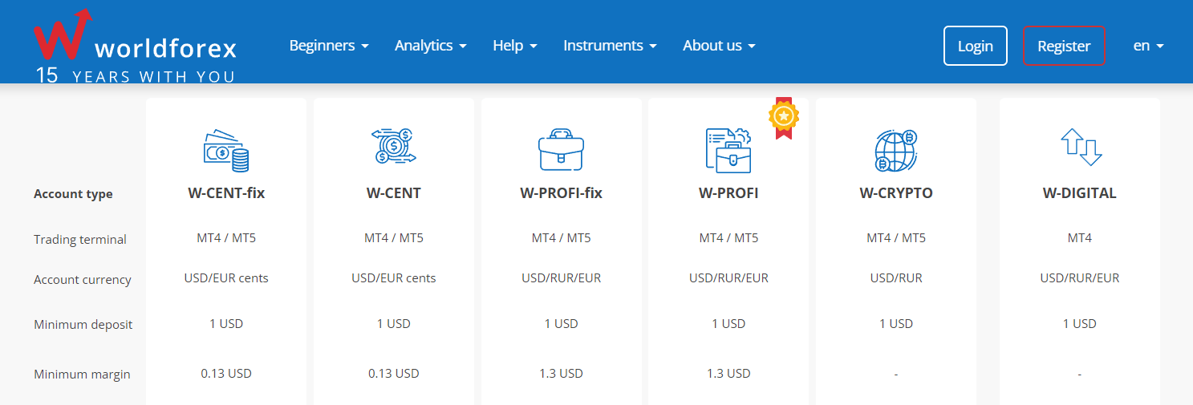Click the W-CENT-fix money stack icon
The width and height of the screenshot is (1193, 405).
(x=226, y=151)
